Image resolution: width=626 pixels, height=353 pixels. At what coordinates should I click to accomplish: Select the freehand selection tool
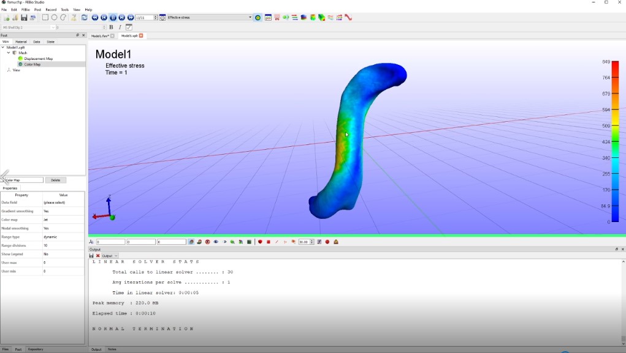(x=63, y=18)
